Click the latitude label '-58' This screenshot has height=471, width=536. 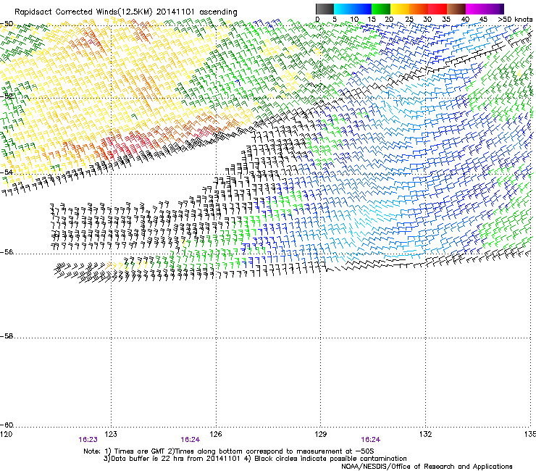tap(7, 336)
